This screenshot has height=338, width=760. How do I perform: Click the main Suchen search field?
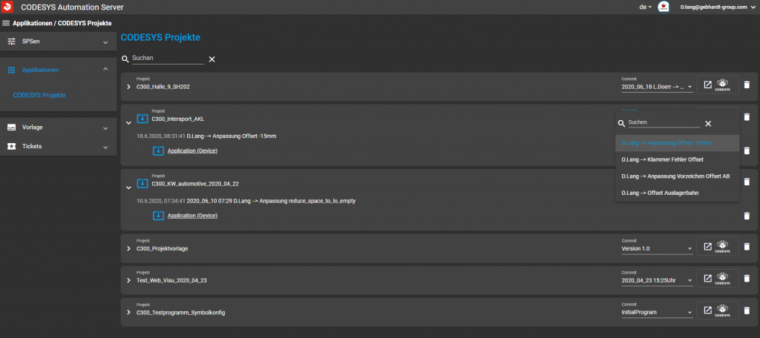[167, 58]
